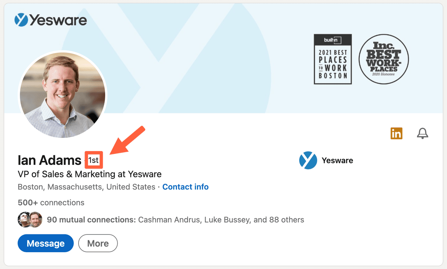Click the Built In 2021 Best Places badge

(x=332, y=59)
